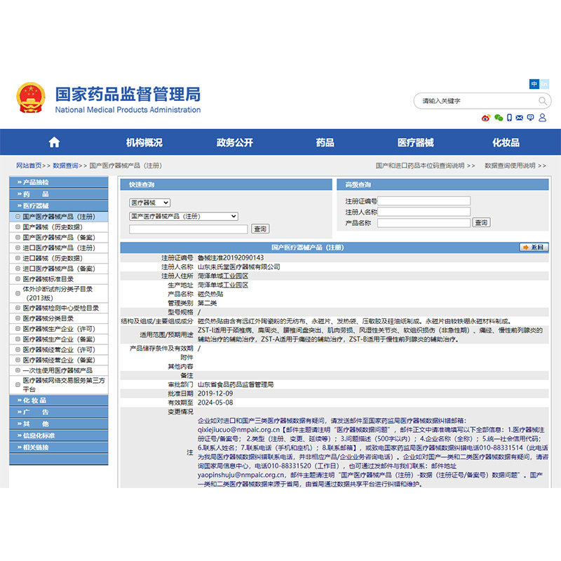
Task: Open 医疗器械生产企业（许可）
Action: 59,329
